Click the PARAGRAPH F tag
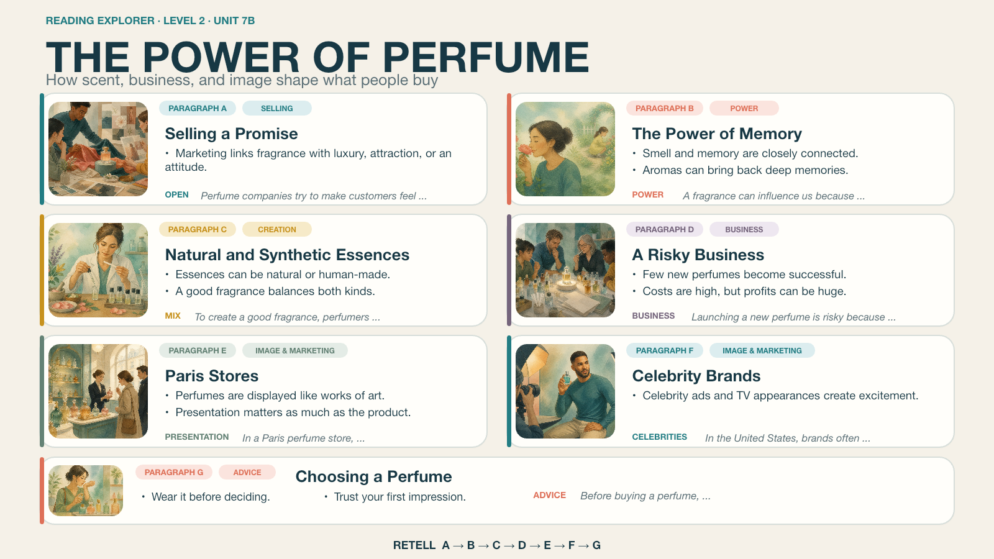The width and height of the screenshot is (994, 559). (x=665, y=350)
